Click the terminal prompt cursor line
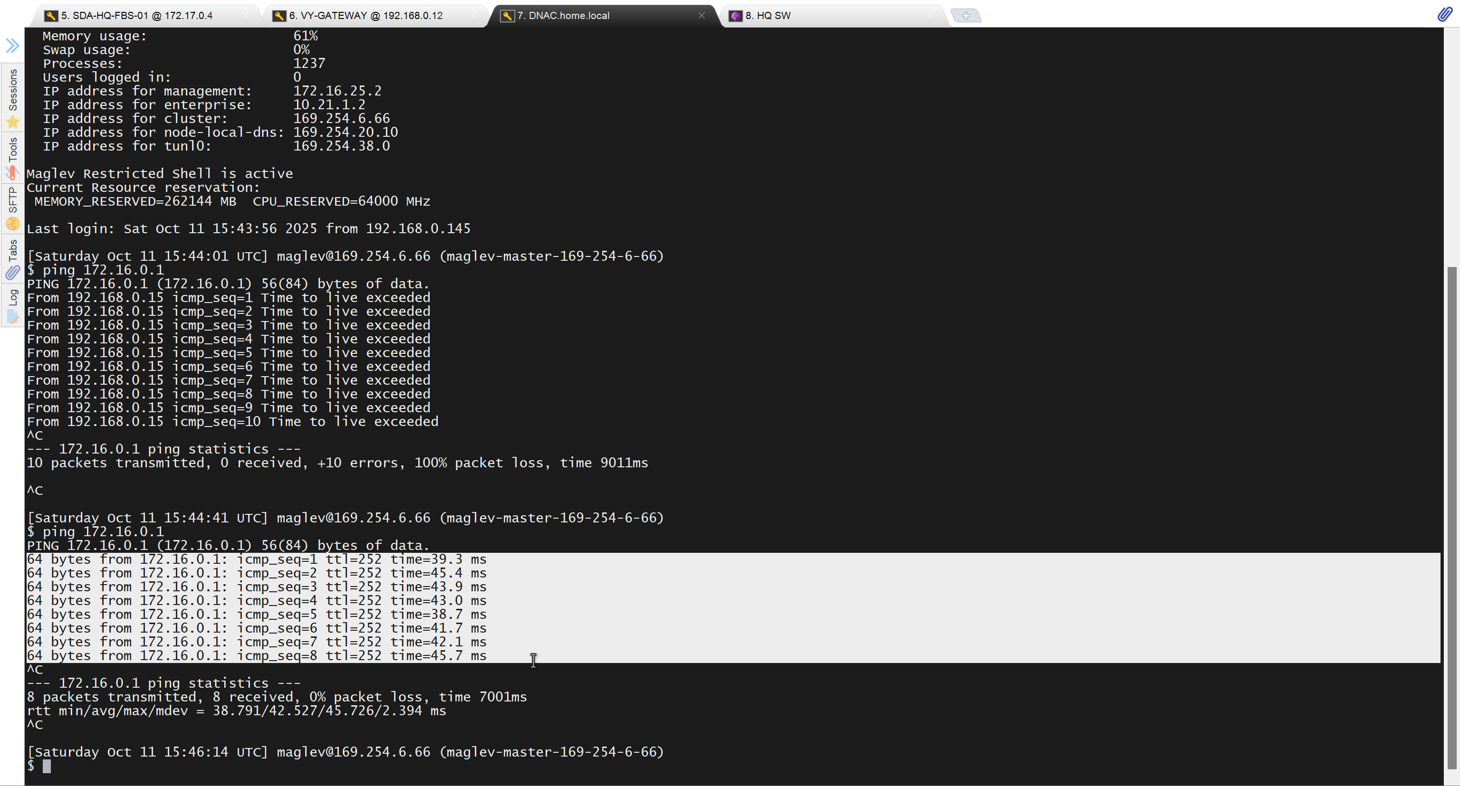This screenshot has height=786, width=1460. pyautogui.click(x=47, y=766)
